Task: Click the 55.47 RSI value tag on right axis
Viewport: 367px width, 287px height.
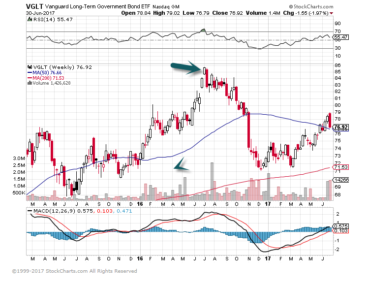Action: click(x=341, y=37)
